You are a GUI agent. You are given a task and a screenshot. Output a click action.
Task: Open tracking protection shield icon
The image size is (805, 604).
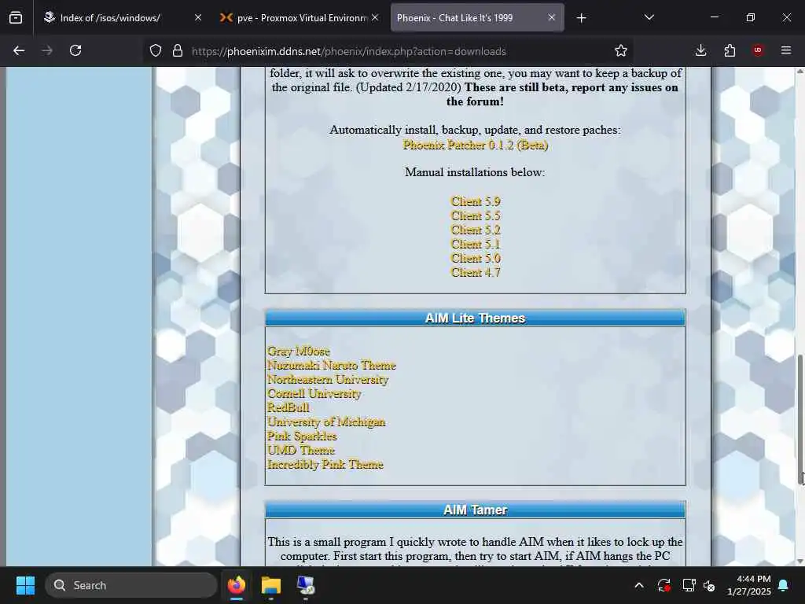[x=156, y=50]
